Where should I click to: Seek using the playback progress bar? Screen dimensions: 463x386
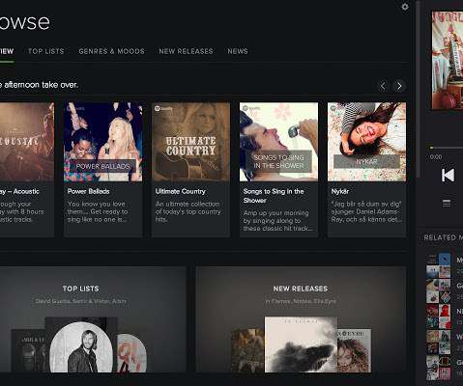pos(447,148)
